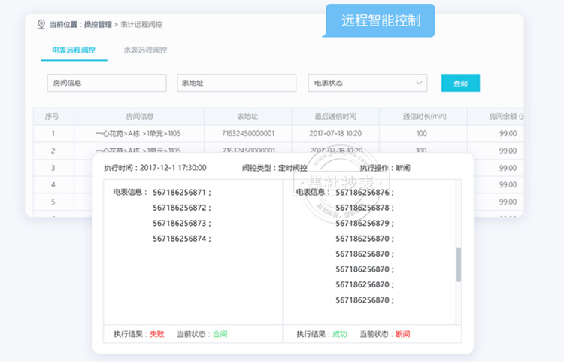Open the 水表远程阀控 tab

(x=145, y=50)
